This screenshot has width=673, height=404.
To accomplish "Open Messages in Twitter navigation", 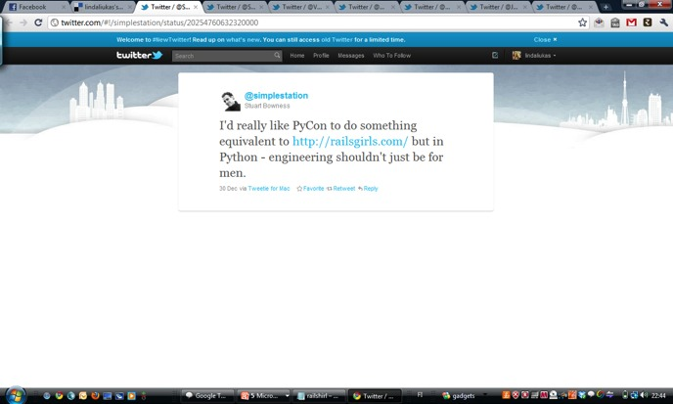I will tap(350, 56).
